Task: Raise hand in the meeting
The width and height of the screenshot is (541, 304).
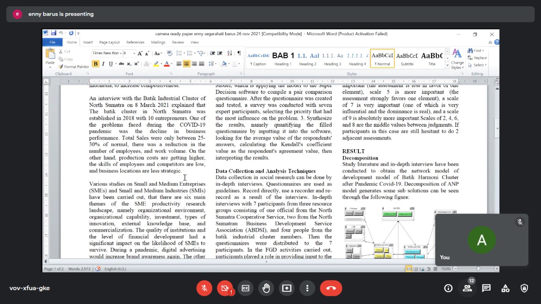Action: point(266,288)
